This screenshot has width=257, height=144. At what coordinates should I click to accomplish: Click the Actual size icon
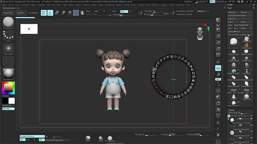tap(218, 42)
